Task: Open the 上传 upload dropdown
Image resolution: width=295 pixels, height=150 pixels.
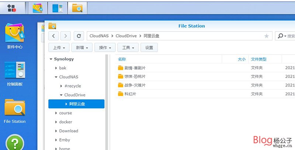Action: coord(59,48)
